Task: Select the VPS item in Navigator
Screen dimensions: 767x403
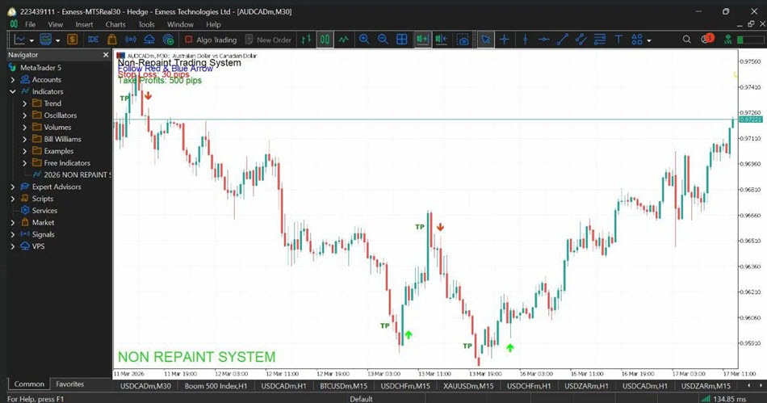Action: (x=33, y=246)
